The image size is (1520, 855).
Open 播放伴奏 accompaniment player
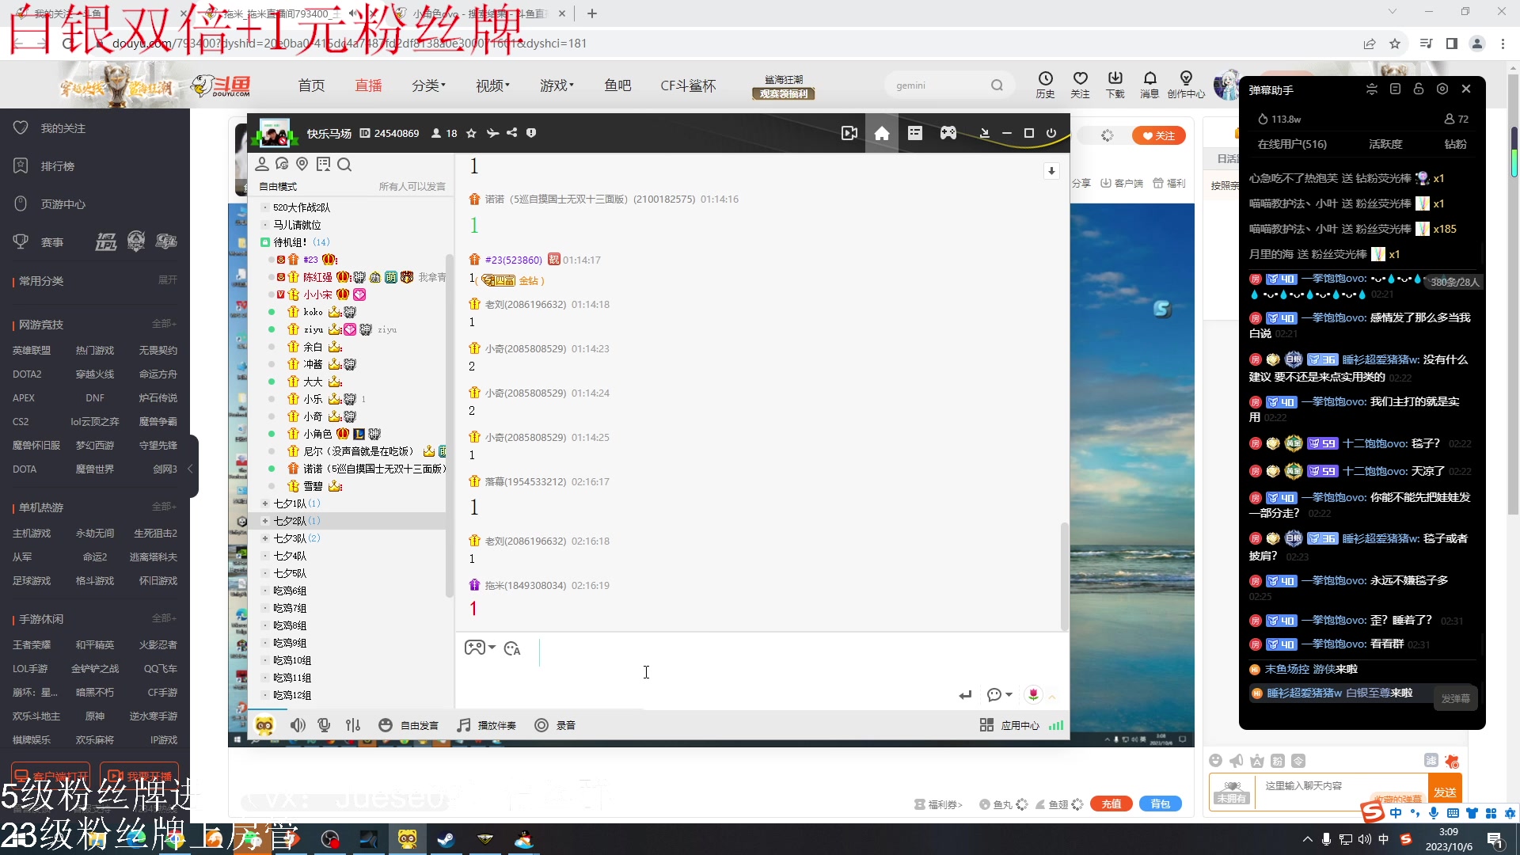(486, 724)
